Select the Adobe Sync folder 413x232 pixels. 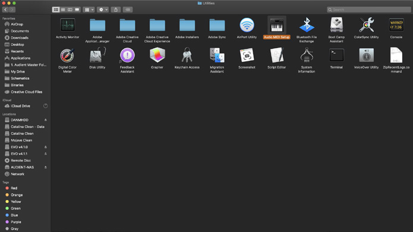[217, 26]
